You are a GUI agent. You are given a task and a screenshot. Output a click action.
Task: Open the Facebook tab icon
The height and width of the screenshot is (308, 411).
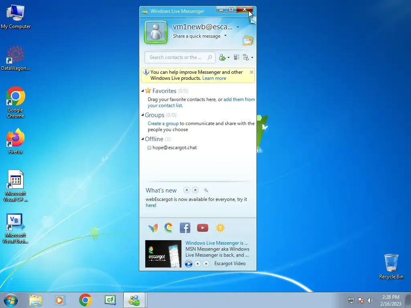(x=185, y=228)
